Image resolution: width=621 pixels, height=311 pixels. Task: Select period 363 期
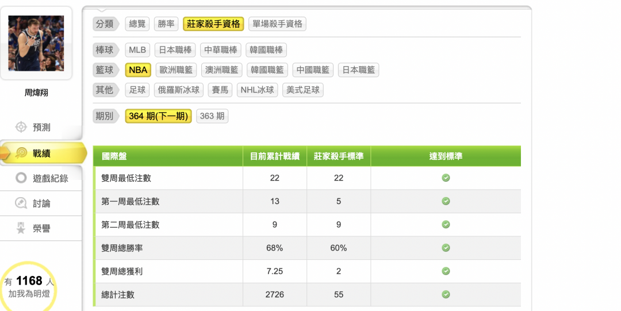point(212,116)
